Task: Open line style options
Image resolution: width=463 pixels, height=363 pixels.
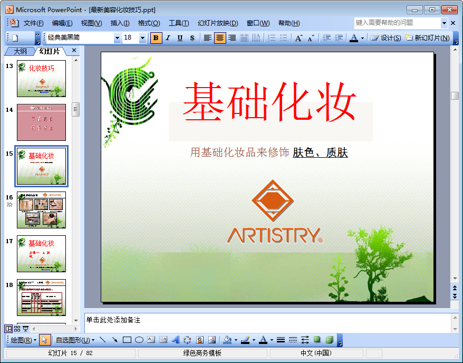Action: pos(281,340)
